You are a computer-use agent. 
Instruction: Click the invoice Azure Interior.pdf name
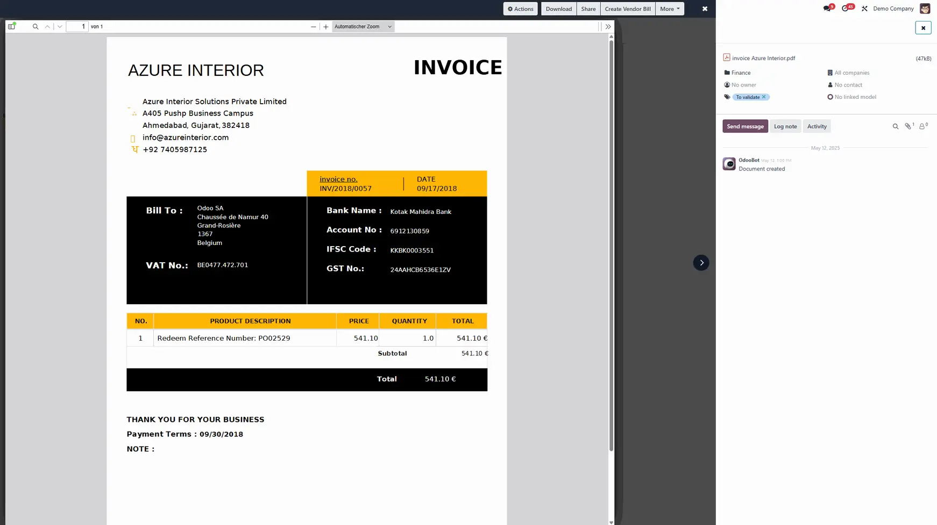[763, 58]
